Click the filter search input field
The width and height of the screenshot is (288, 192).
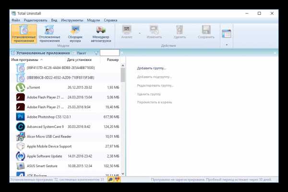[109, 53]
